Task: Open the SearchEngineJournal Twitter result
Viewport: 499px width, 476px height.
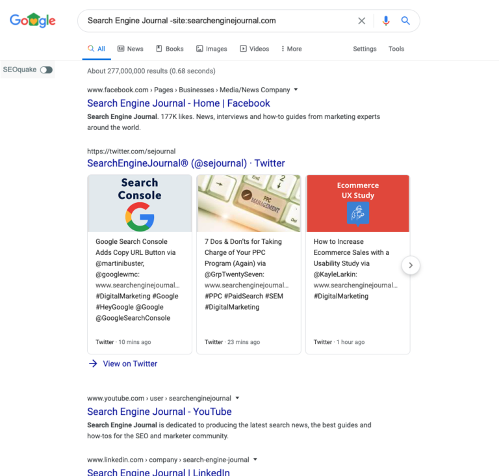Action: (186, 163)
